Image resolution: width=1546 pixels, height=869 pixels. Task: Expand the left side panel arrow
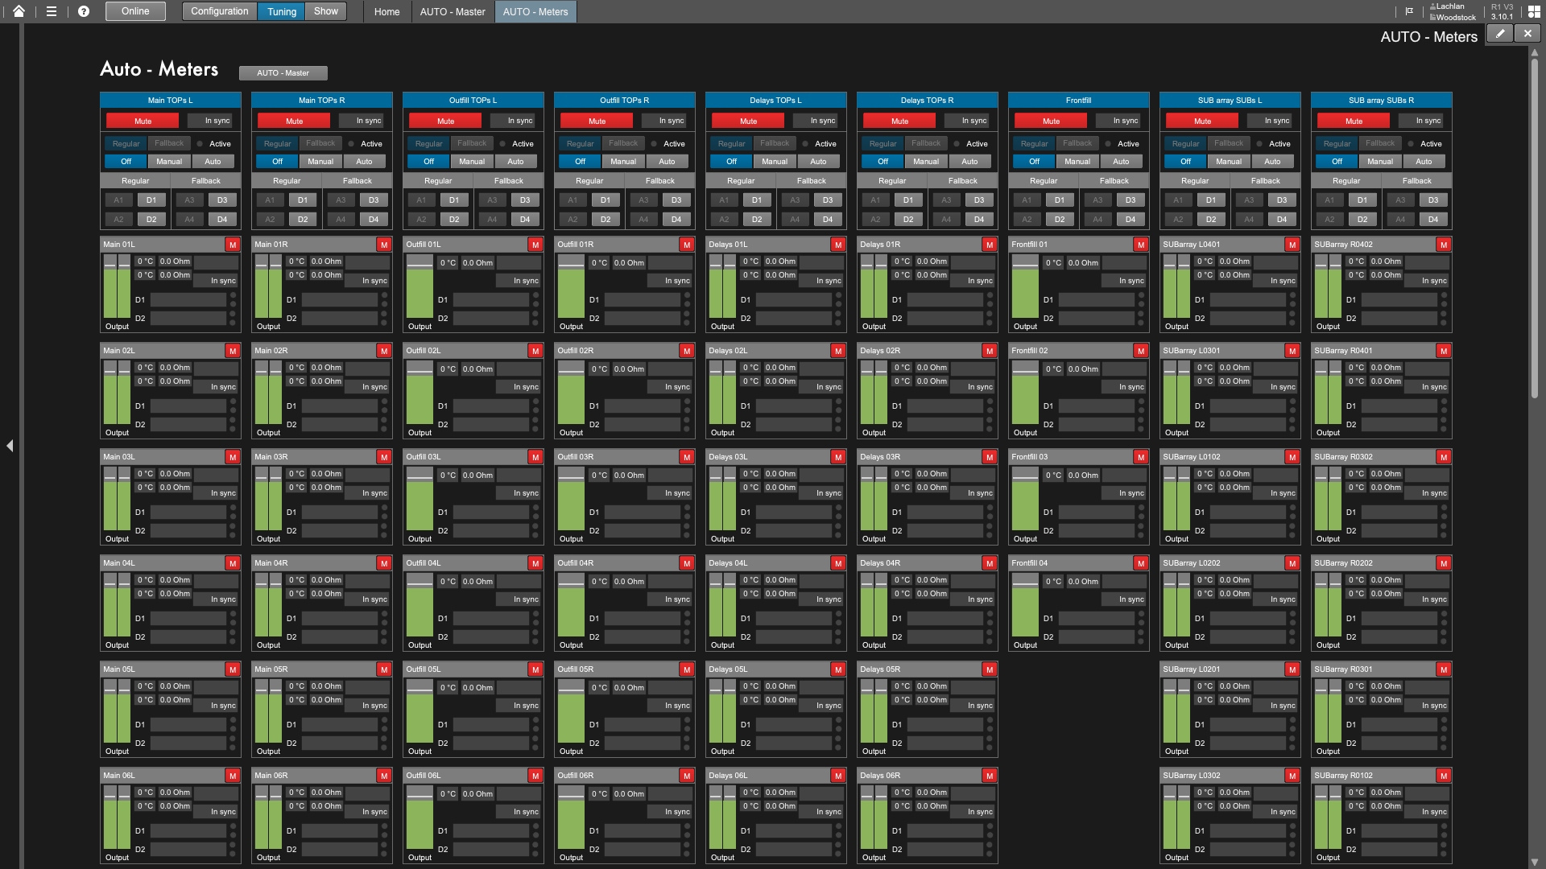10,446
